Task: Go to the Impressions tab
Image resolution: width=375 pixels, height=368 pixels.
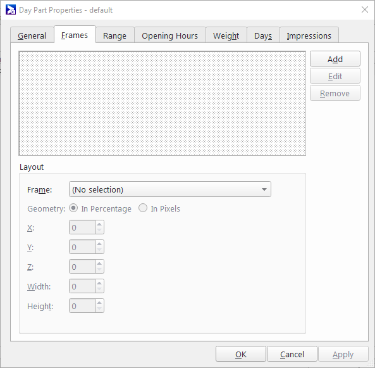Action: [309, 35]
